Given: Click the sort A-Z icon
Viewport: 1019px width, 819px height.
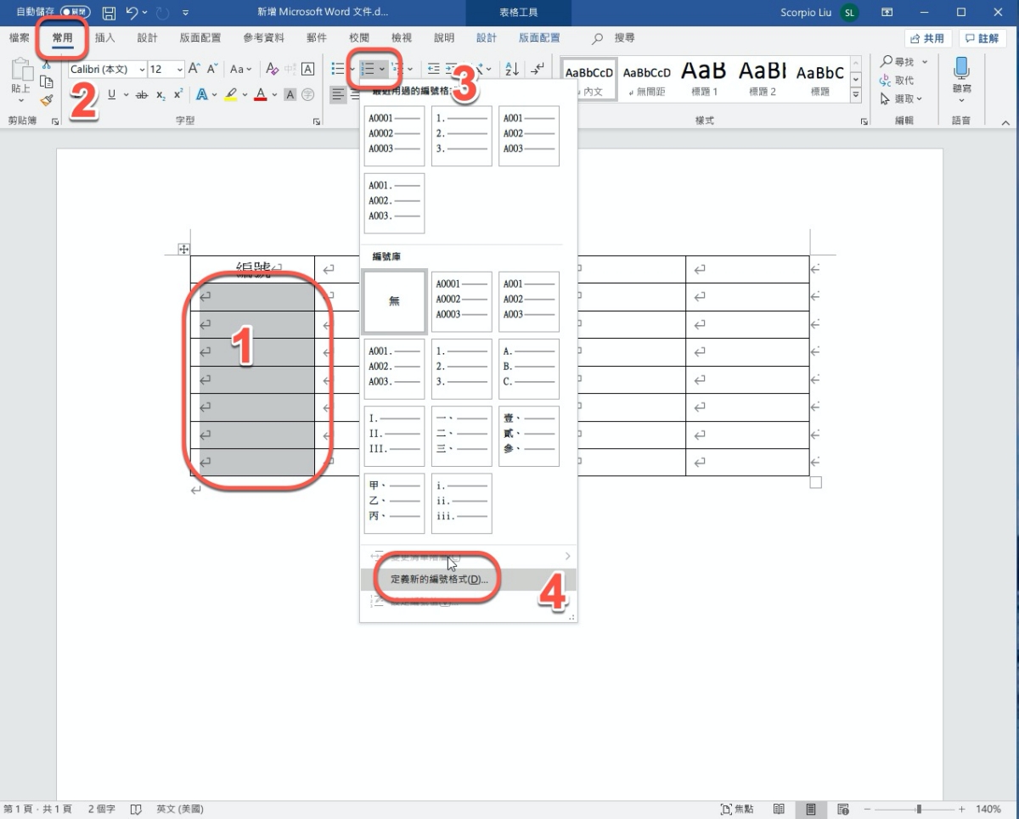Looking at the screenshot, I should tap(512, 69).
